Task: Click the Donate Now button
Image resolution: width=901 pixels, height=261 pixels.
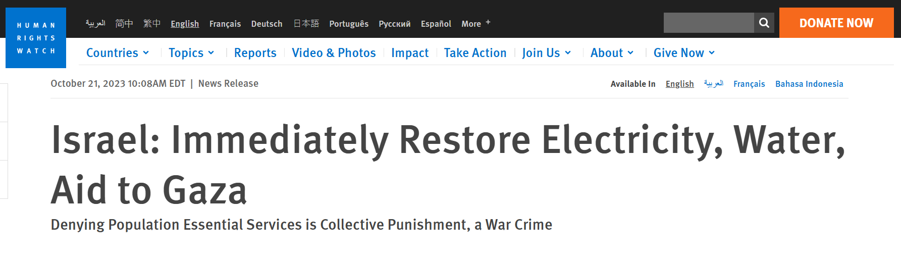Action: tap(836, 23)
